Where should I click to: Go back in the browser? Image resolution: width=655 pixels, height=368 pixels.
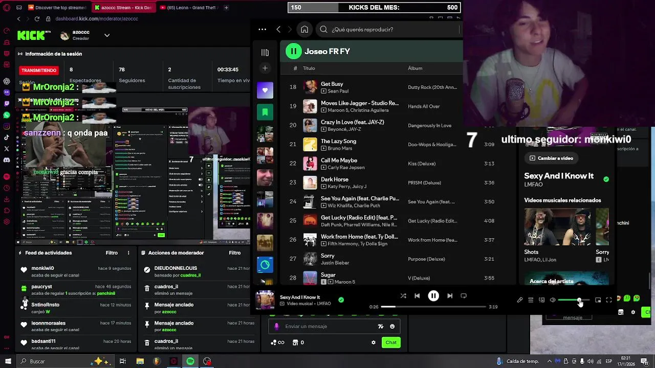[x=19, y=19]
